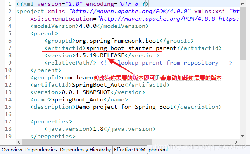Click the java.version 1.8 line
This screenshot has width=250, height=154.
(x=100, y=129)
